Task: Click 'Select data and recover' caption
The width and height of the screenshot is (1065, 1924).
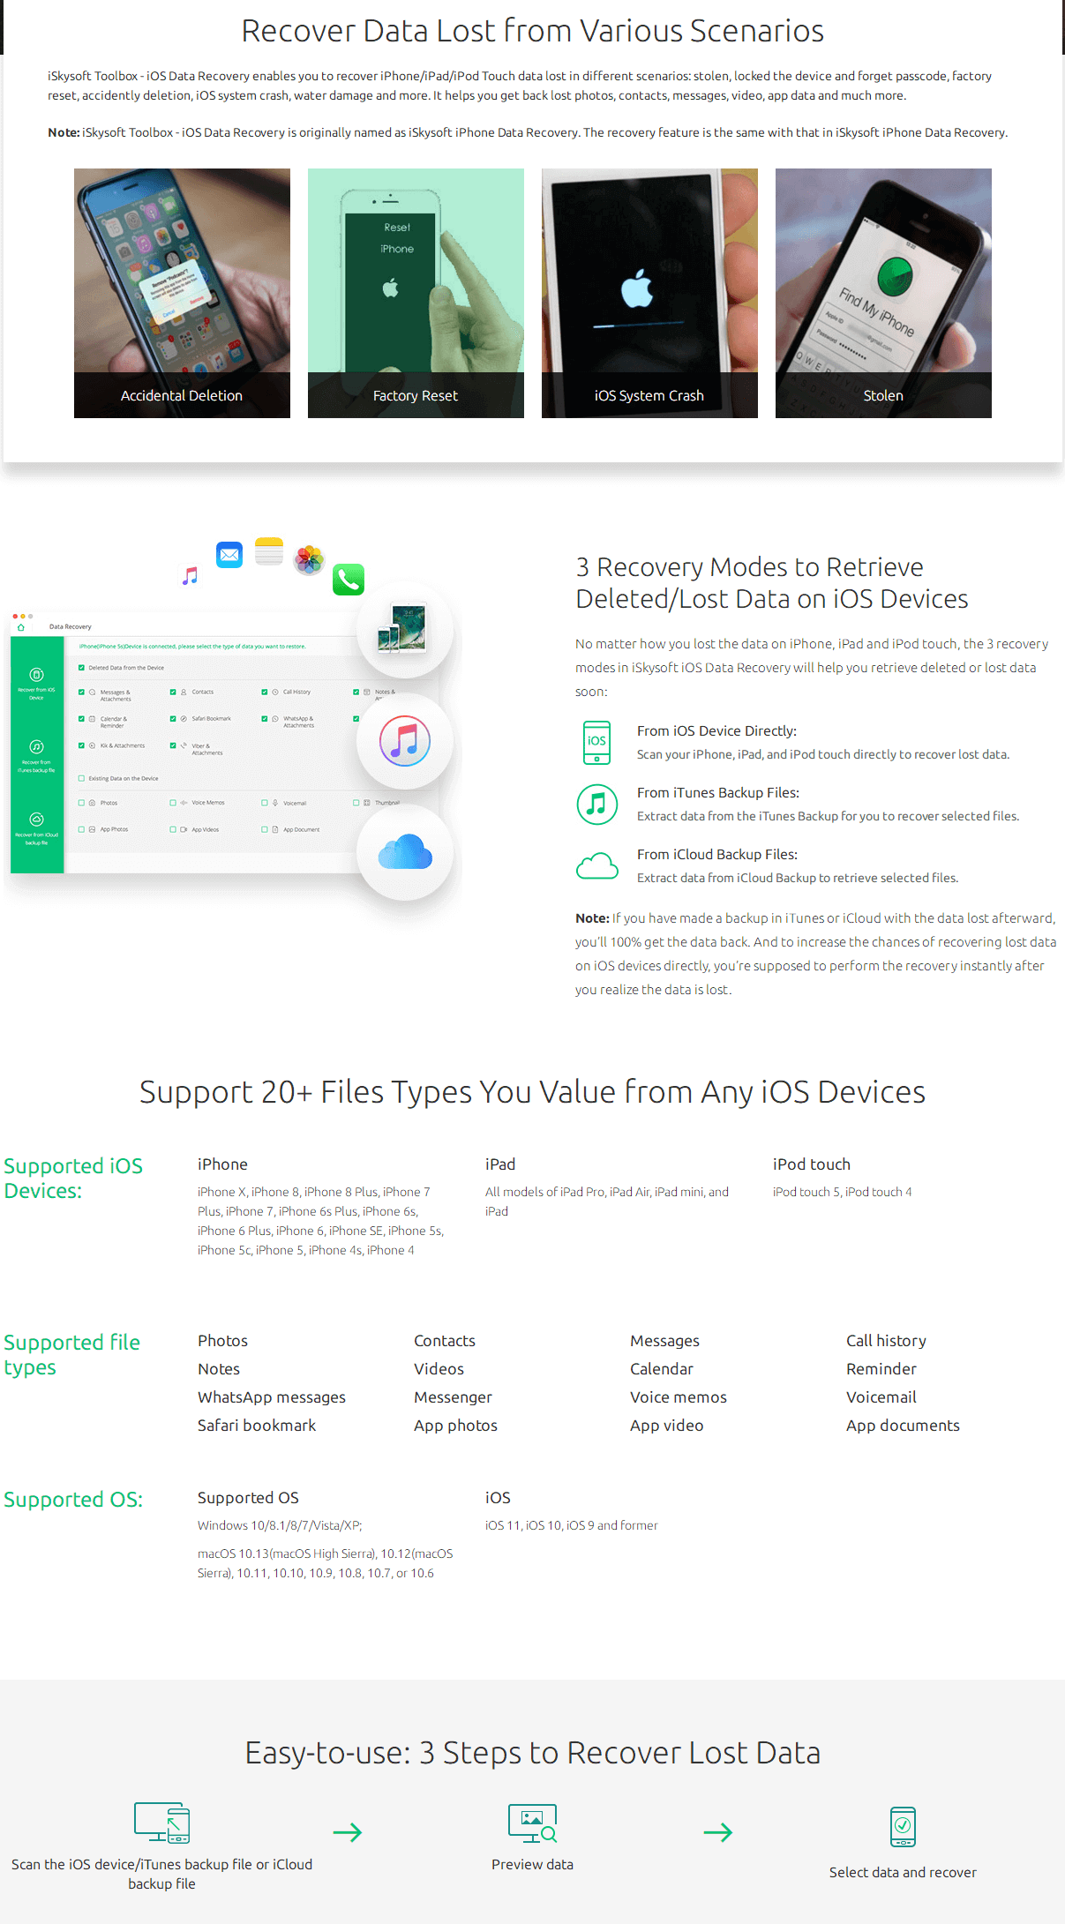Action: 903,1872
